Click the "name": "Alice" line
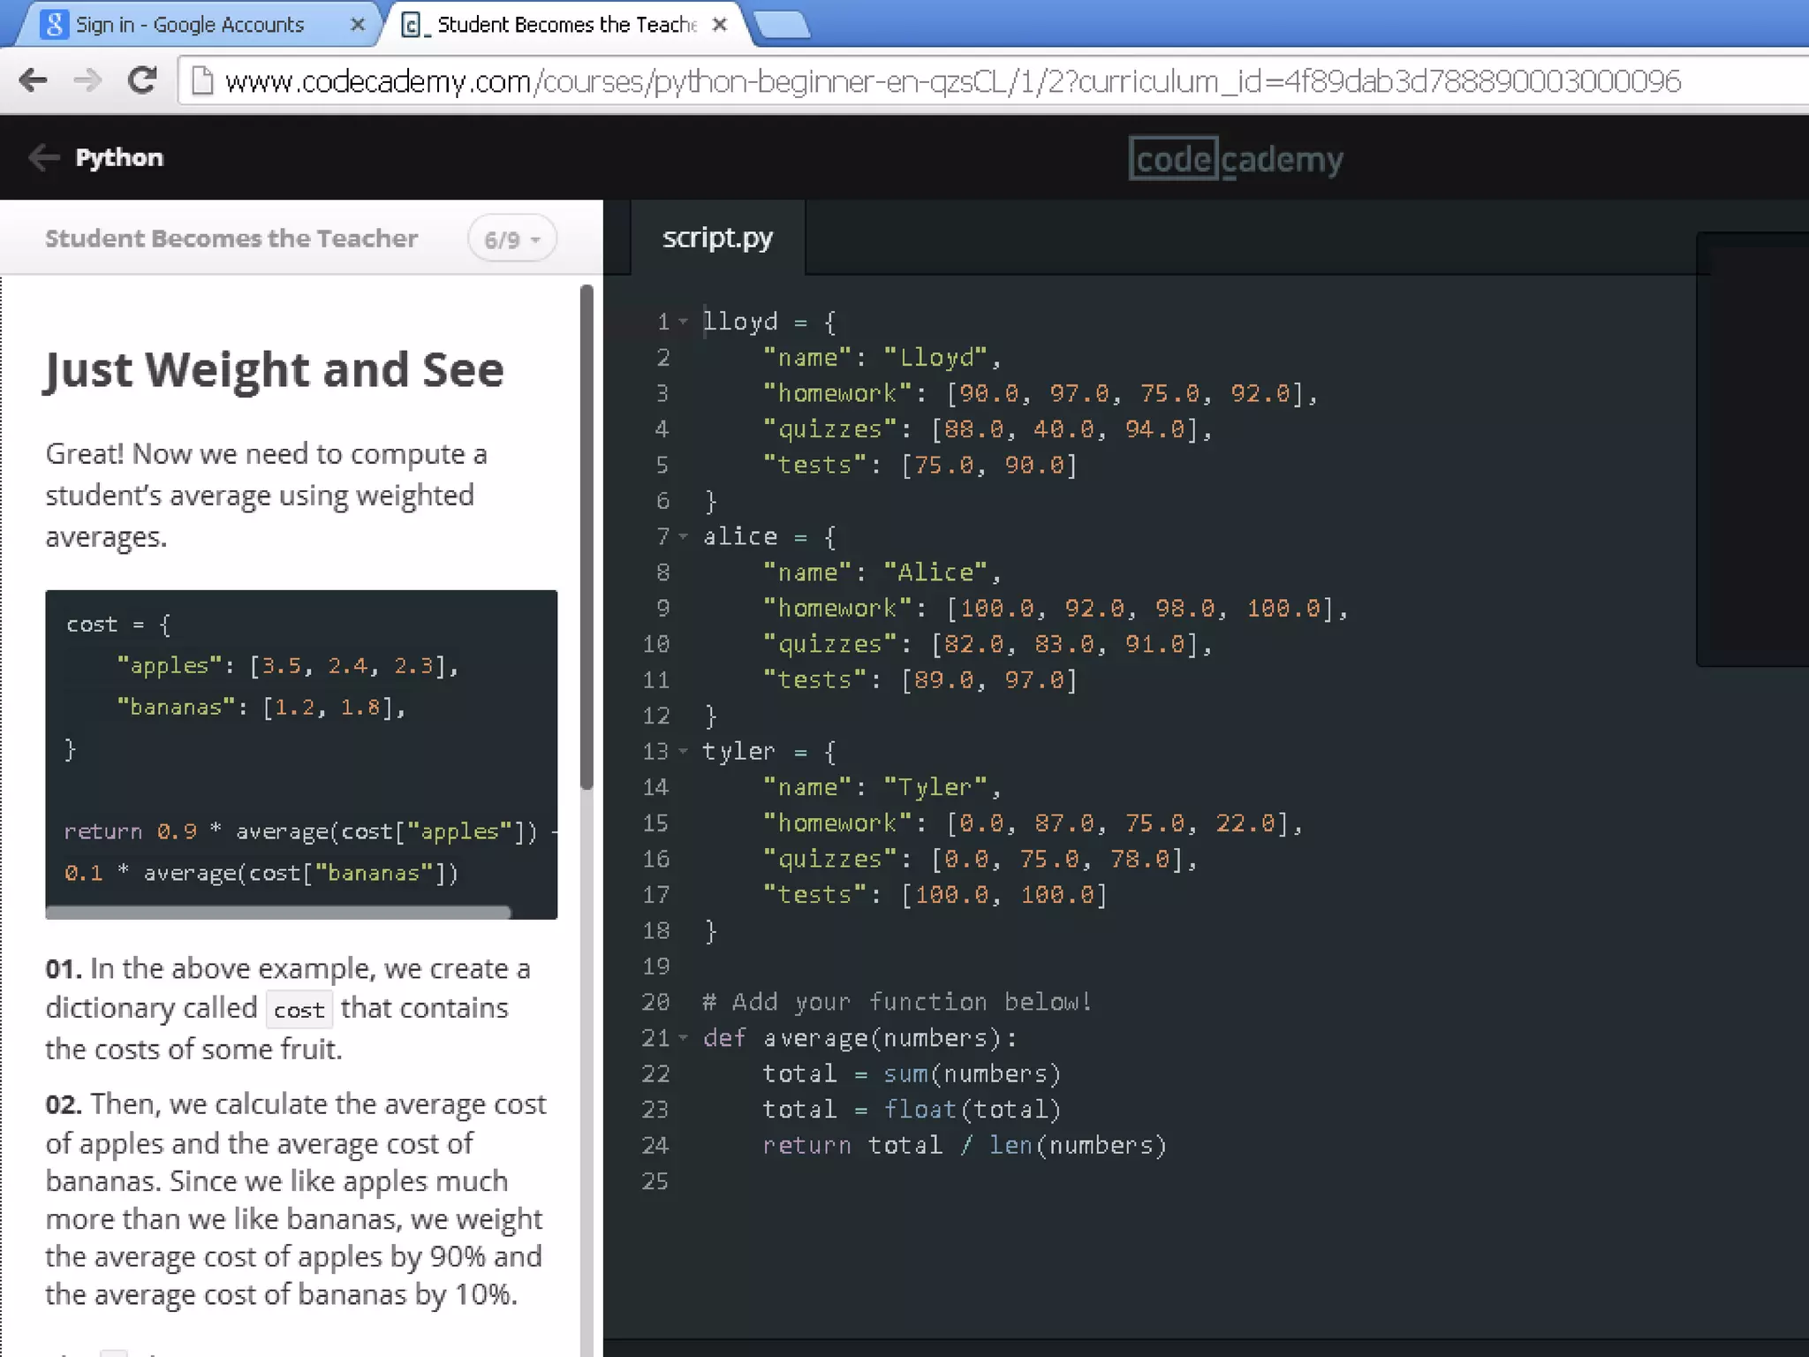Image resolution: width=1809 pixels, height=1357 pixels. click(882, 572)
